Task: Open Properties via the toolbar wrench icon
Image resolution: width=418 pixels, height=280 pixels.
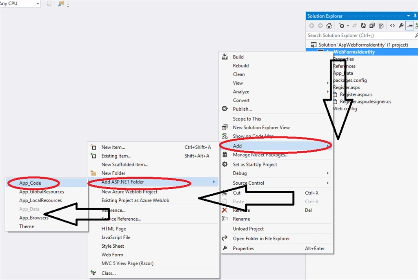Action: click(x=401, y=26)
